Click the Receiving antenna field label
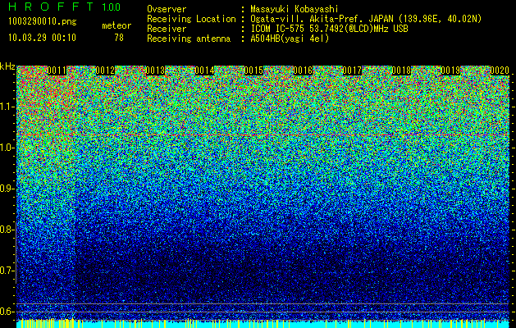516x328 pixels. 189,39
